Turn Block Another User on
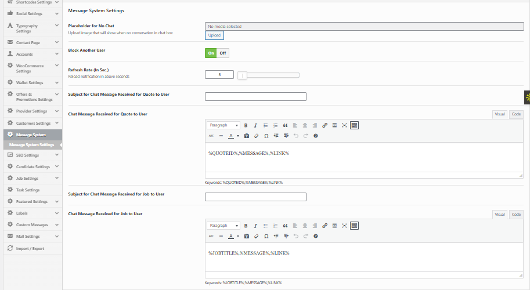 pyautogui.click(x=211, y=53)
